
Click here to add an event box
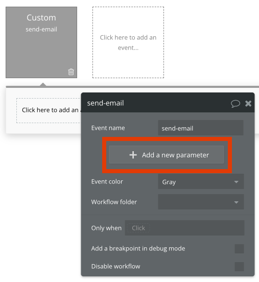pos(128,42)
